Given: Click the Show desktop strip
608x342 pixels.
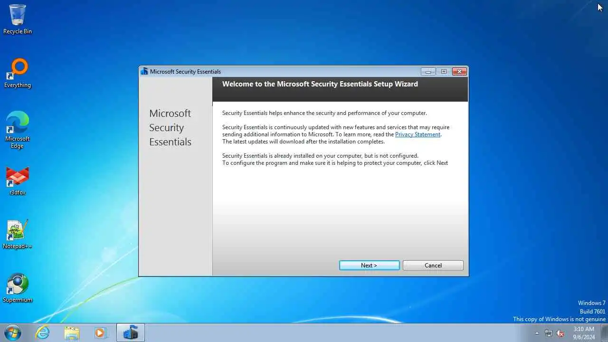Looking at the screenshot, I should coord(604,333).
